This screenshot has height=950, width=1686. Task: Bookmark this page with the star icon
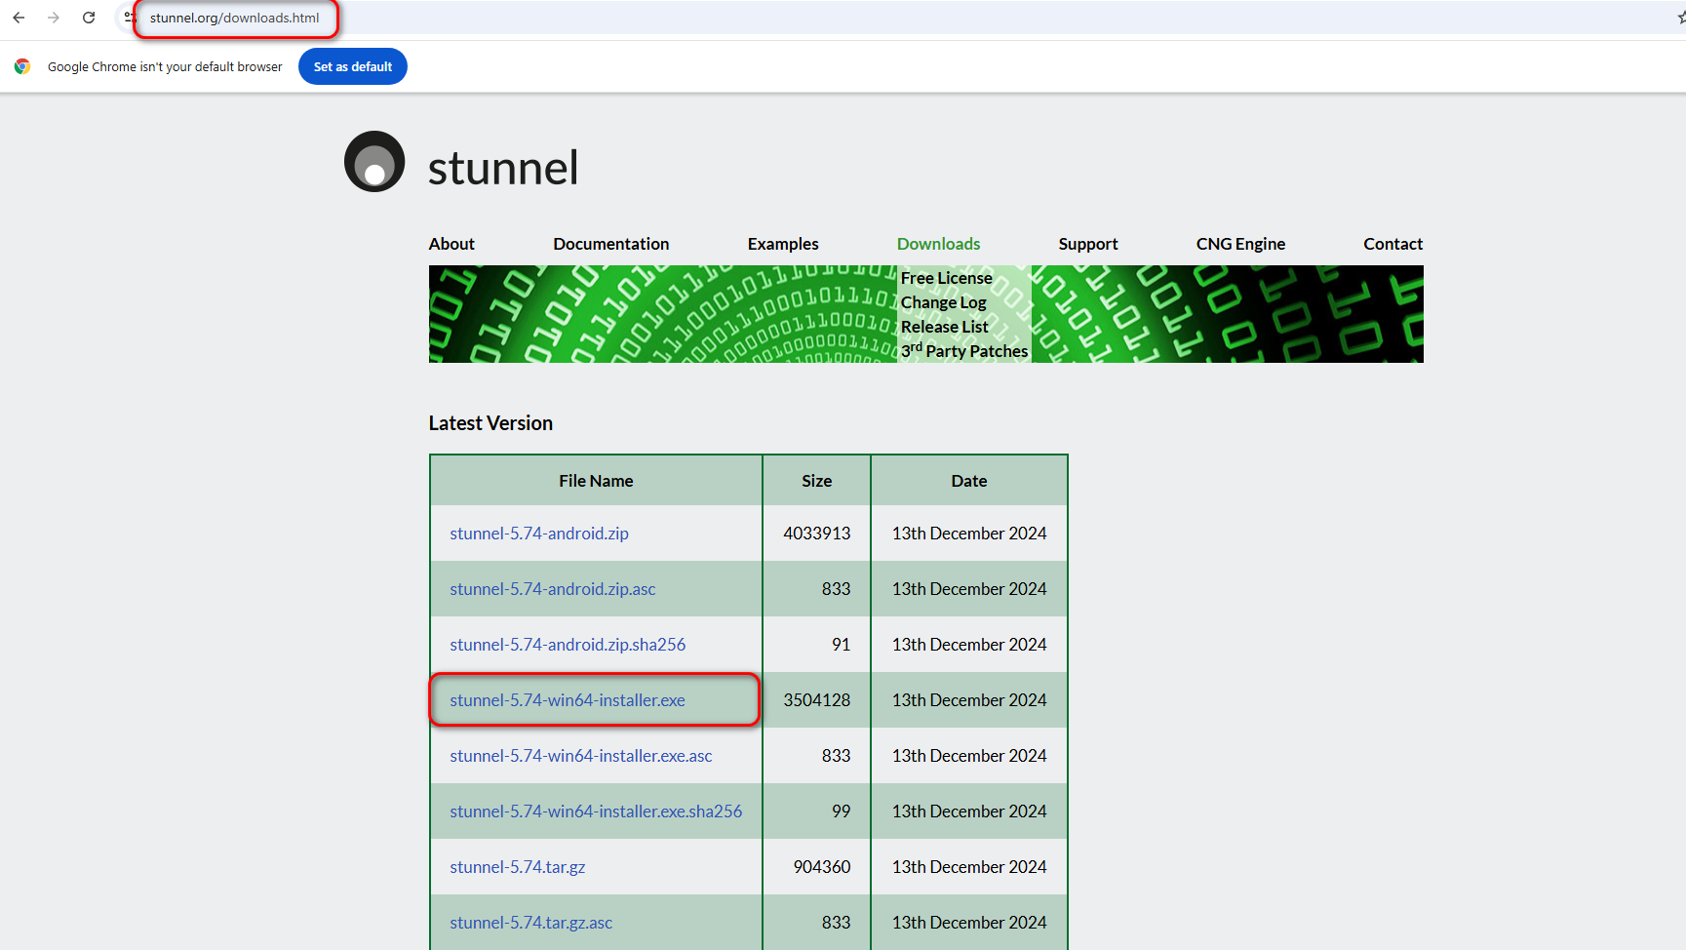tap(1679, 18)
